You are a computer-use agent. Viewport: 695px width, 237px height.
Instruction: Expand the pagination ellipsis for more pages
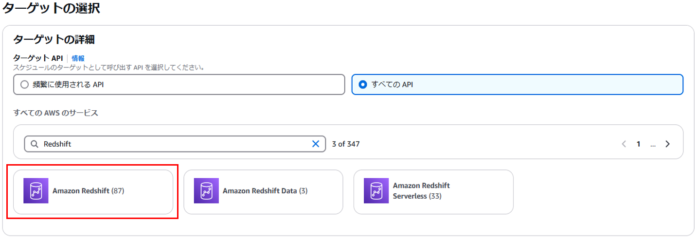(x=653, y=144)
